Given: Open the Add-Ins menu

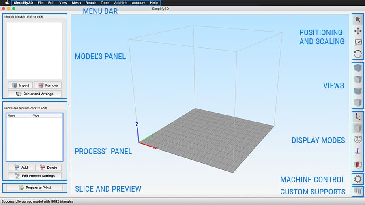Looking at the screenshot, I should pyautogui.click(x=120, y=3).
